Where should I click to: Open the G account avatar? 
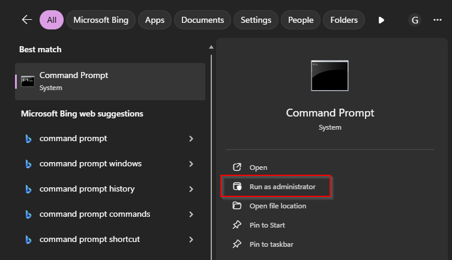[415, 20]
